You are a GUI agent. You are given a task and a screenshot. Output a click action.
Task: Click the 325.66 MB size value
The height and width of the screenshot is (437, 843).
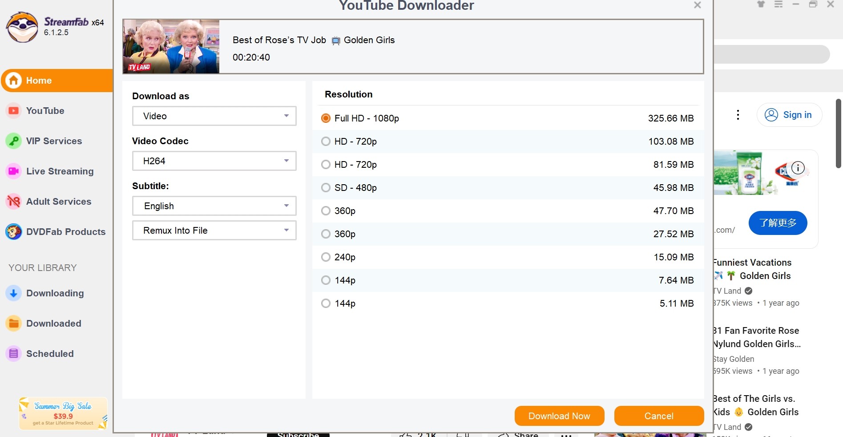[671, 118]
